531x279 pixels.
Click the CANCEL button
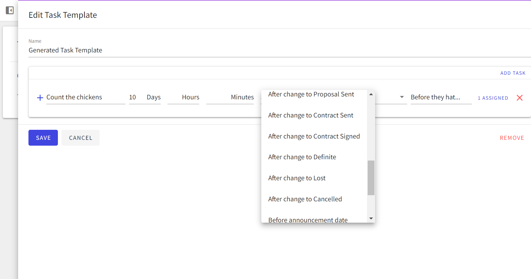coord(81,138)
